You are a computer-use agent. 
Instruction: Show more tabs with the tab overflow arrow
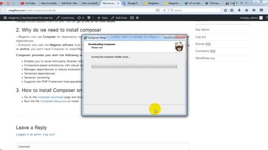tap(237, 3)
